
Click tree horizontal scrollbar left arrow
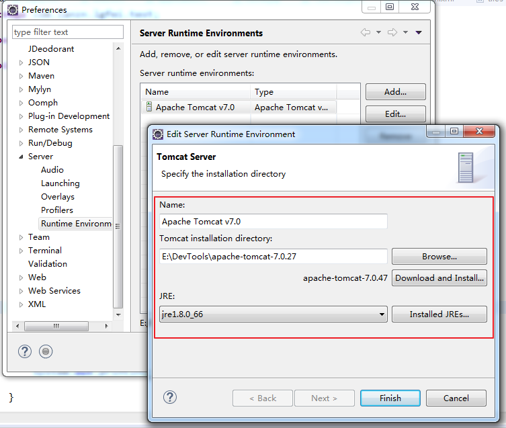point(17,326)
